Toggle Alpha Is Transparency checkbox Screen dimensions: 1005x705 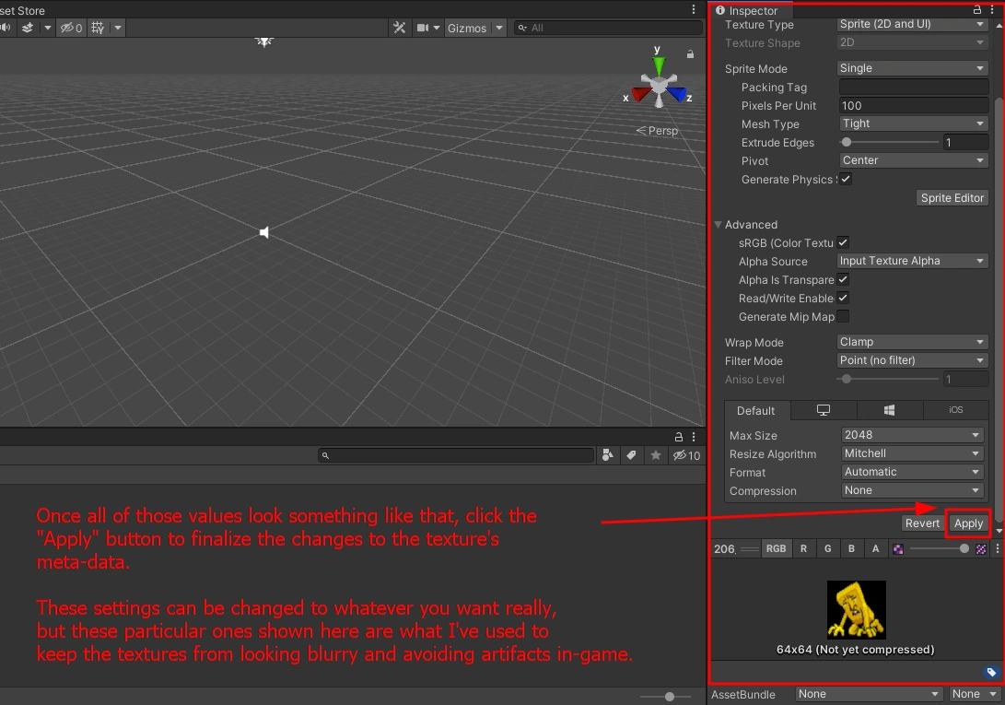[x=843, y=279]
